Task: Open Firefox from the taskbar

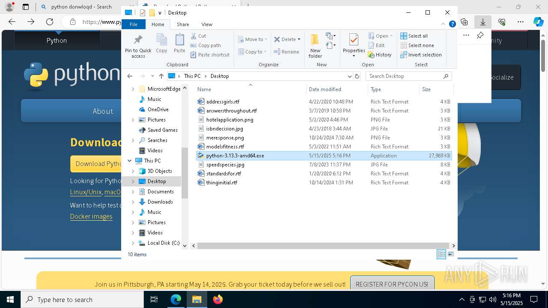Action: tap(218, 299)
